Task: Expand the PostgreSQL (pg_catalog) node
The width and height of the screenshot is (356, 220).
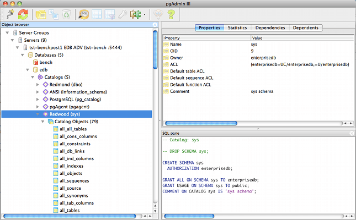Action: (x=38, y=100)
